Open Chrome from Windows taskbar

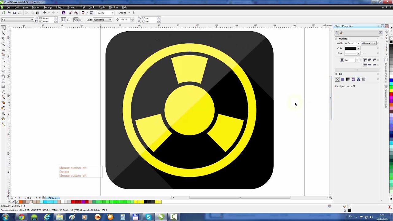click(21, 217)
